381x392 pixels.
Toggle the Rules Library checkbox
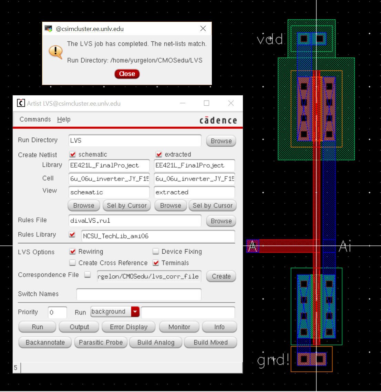tap(72, 234)
